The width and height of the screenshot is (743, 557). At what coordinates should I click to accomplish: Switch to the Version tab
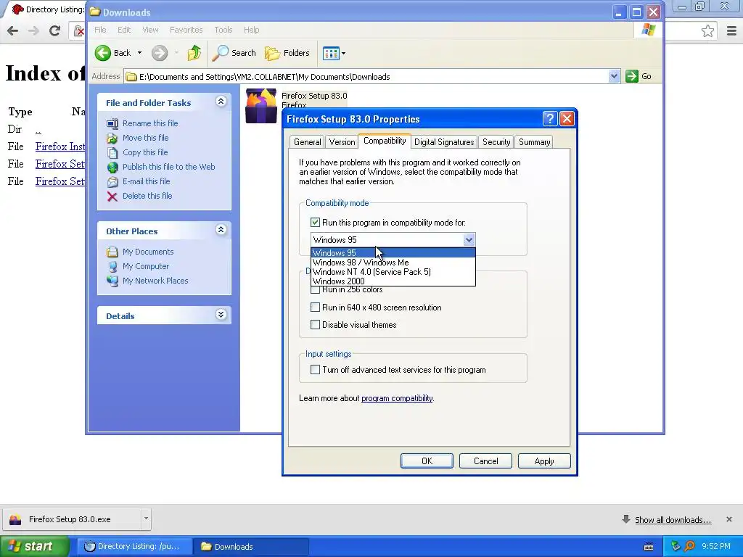[342, 142]
